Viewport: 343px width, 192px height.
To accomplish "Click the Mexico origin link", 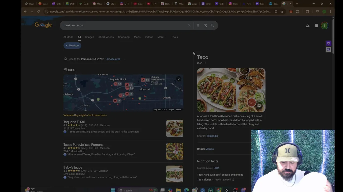I will (210, 149).
